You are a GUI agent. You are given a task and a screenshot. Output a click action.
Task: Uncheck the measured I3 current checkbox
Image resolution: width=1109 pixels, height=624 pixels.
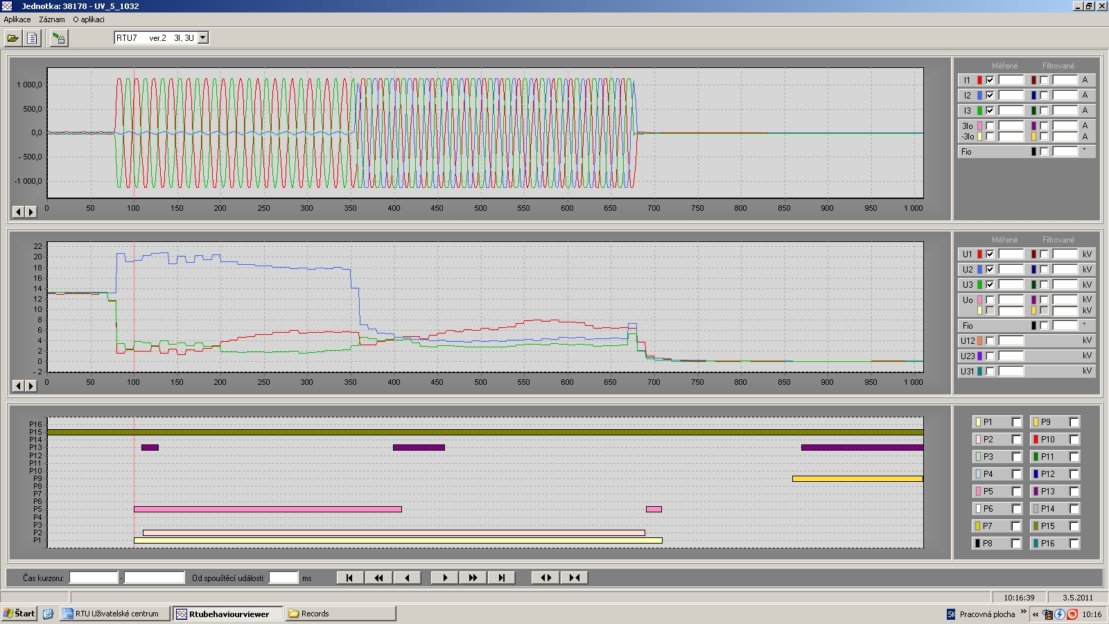tap(990, 111)
